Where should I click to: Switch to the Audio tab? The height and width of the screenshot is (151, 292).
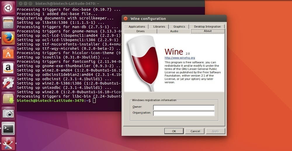(x=174, y=31)
